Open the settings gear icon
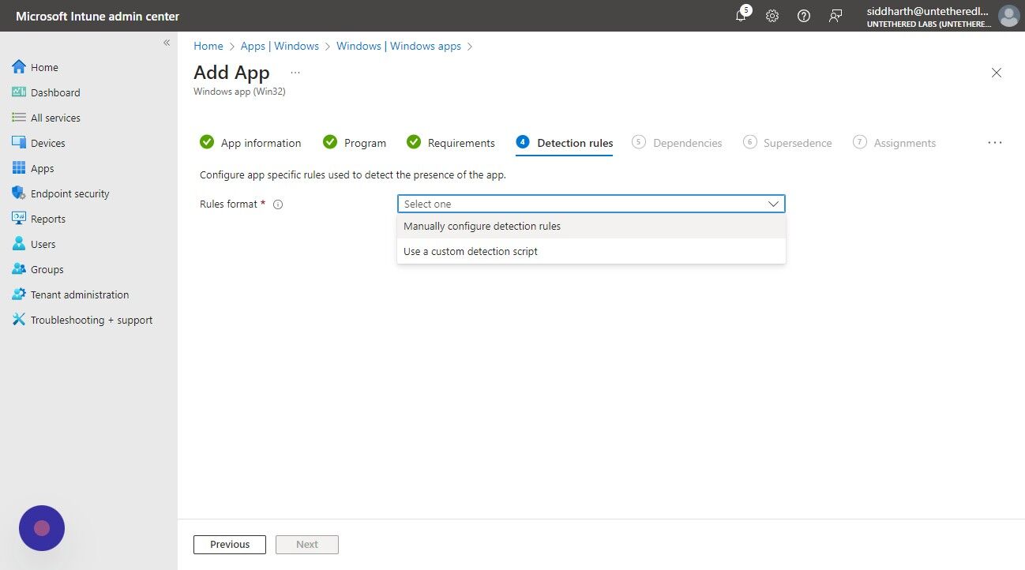Viewport: 1025px width, 570px height. 772,16
